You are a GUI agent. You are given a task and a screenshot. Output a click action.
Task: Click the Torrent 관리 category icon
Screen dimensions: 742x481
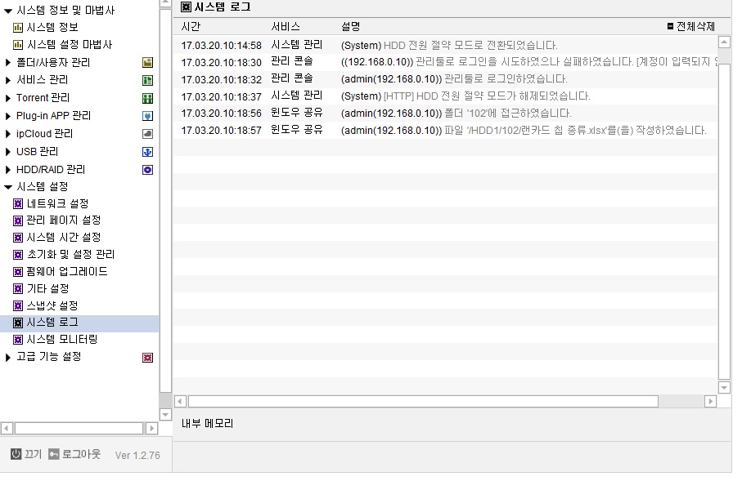[x=147, y=98]
